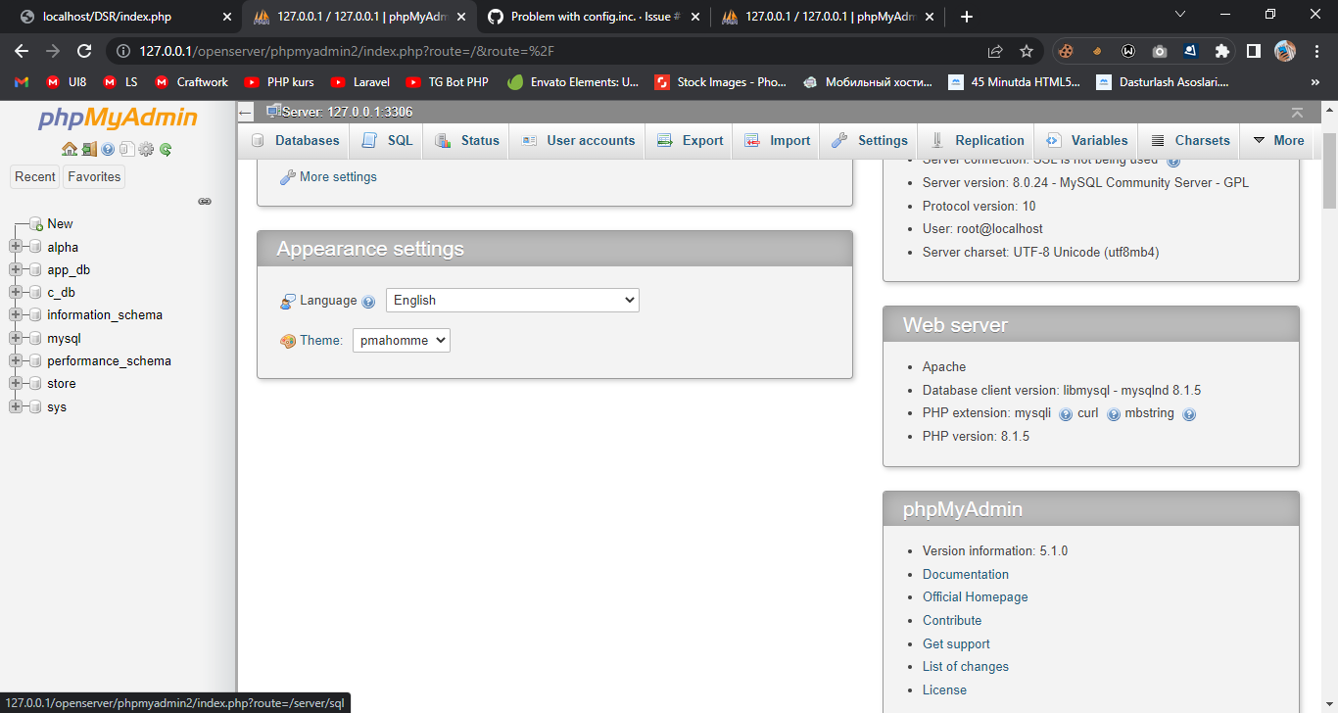This screenshot has height=713, width=1338.
Task: Open Chrome extensions puzzle icon
Action: [x=1221, y=51]
